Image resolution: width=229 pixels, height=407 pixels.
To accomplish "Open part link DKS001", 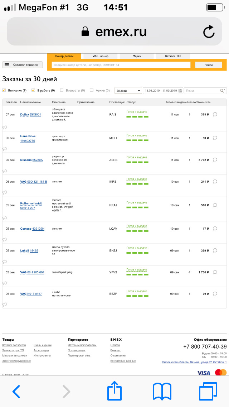I will [x=35, y=115].
